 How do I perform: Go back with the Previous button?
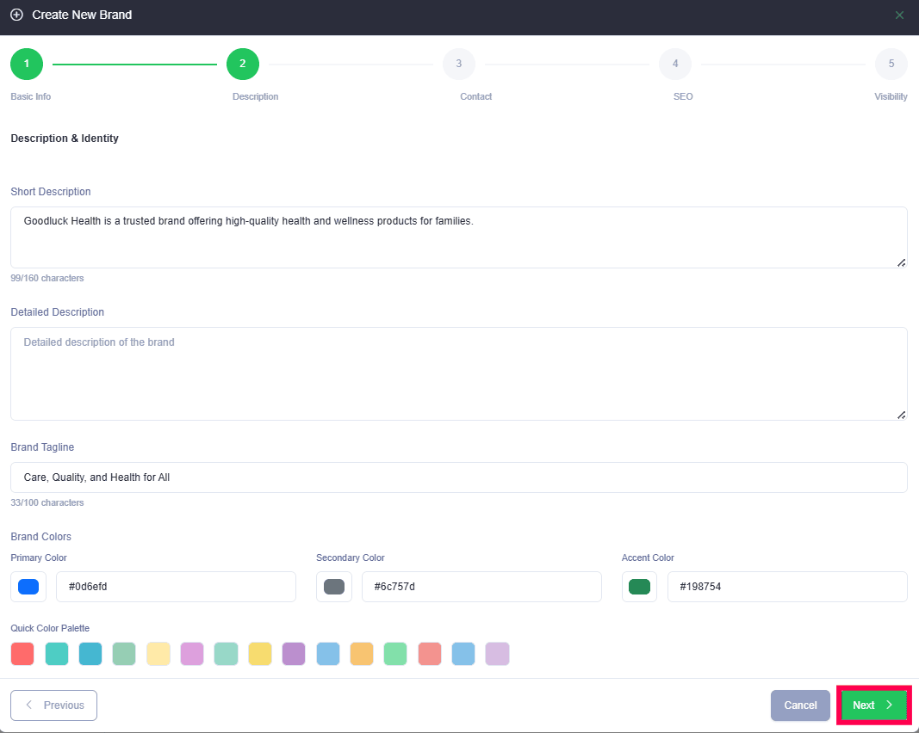(53, 705)
